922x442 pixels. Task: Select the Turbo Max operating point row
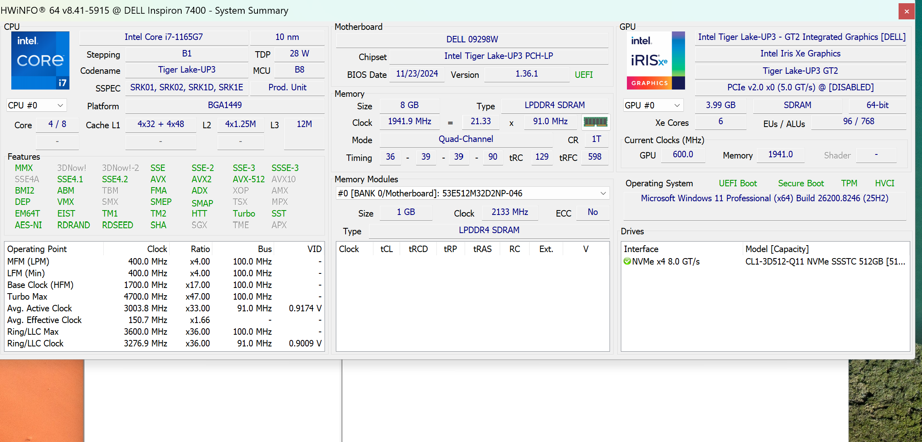[164, 296]
